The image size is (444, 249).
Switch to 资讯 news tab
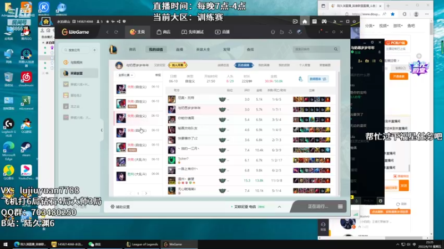point(132,49)
